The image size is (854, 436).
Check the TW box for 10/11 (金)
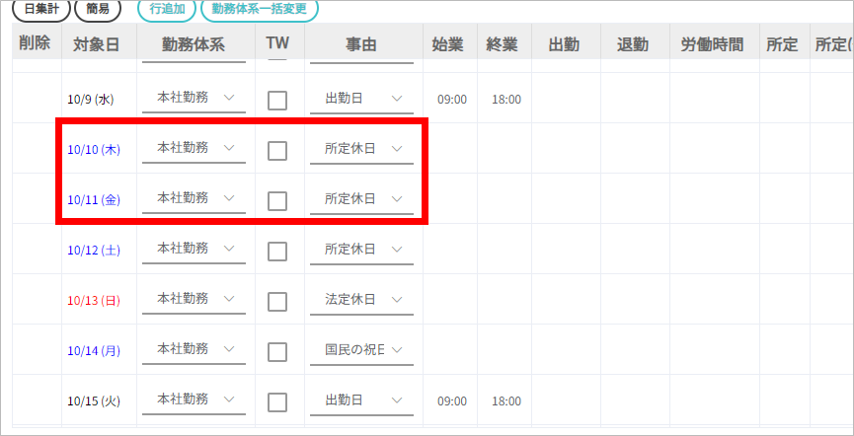(x=277, y=200)
